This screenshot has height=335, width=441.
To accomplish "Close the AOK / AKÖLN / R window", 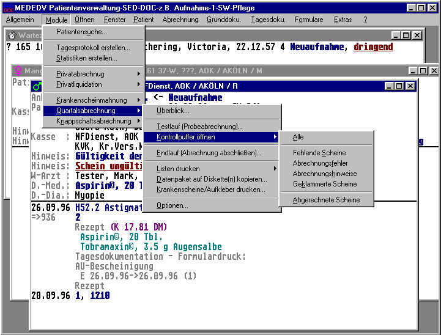I will (x=410, y=86).
